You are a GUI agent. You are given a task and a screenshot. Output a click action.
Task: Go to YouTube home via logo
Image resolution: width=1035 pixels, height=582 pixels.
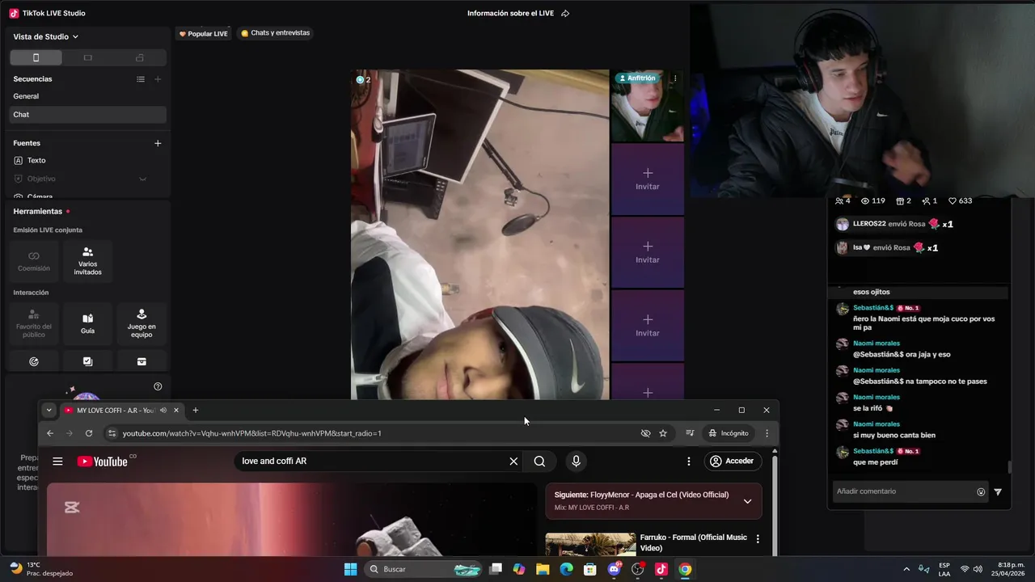[103, 462]
